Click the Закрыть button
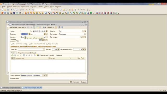The image size is (167, 94). tap(83, 82)
